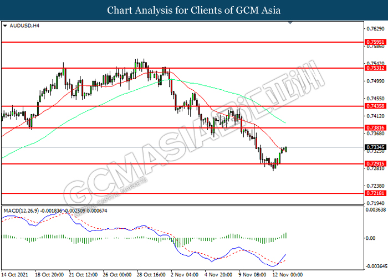Click the 28 Oct 16:00 time label
The height and width of the screenshot is (277, 388).
point(151,275)
